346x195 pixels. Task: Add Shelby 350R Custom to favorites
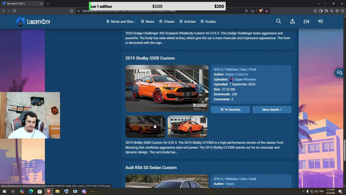point(231,109)
